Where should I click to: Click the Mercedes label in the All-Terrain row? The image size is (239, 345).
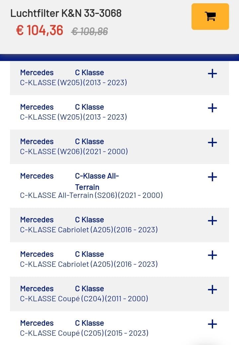[37, 176]
